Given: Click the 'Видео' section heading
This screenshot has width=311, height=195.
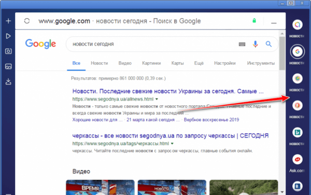Looking at the screenshot, I should point(81,171).
